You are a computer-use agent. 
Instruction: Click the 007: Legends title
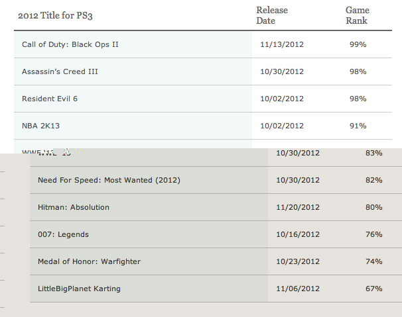coord(63,234)
